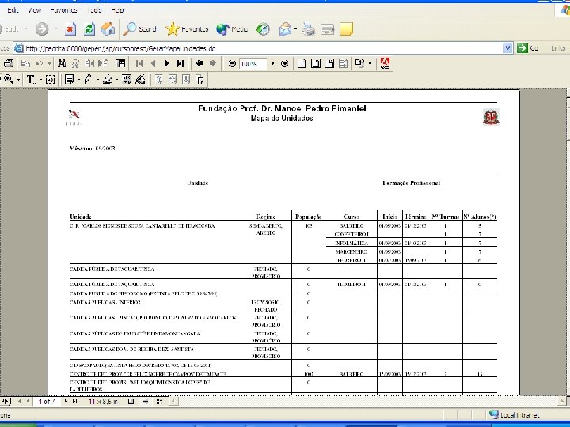Viewport: 570px width, 427px height.
Task: Click the Search toolbar button
Action: coord(141,29)
